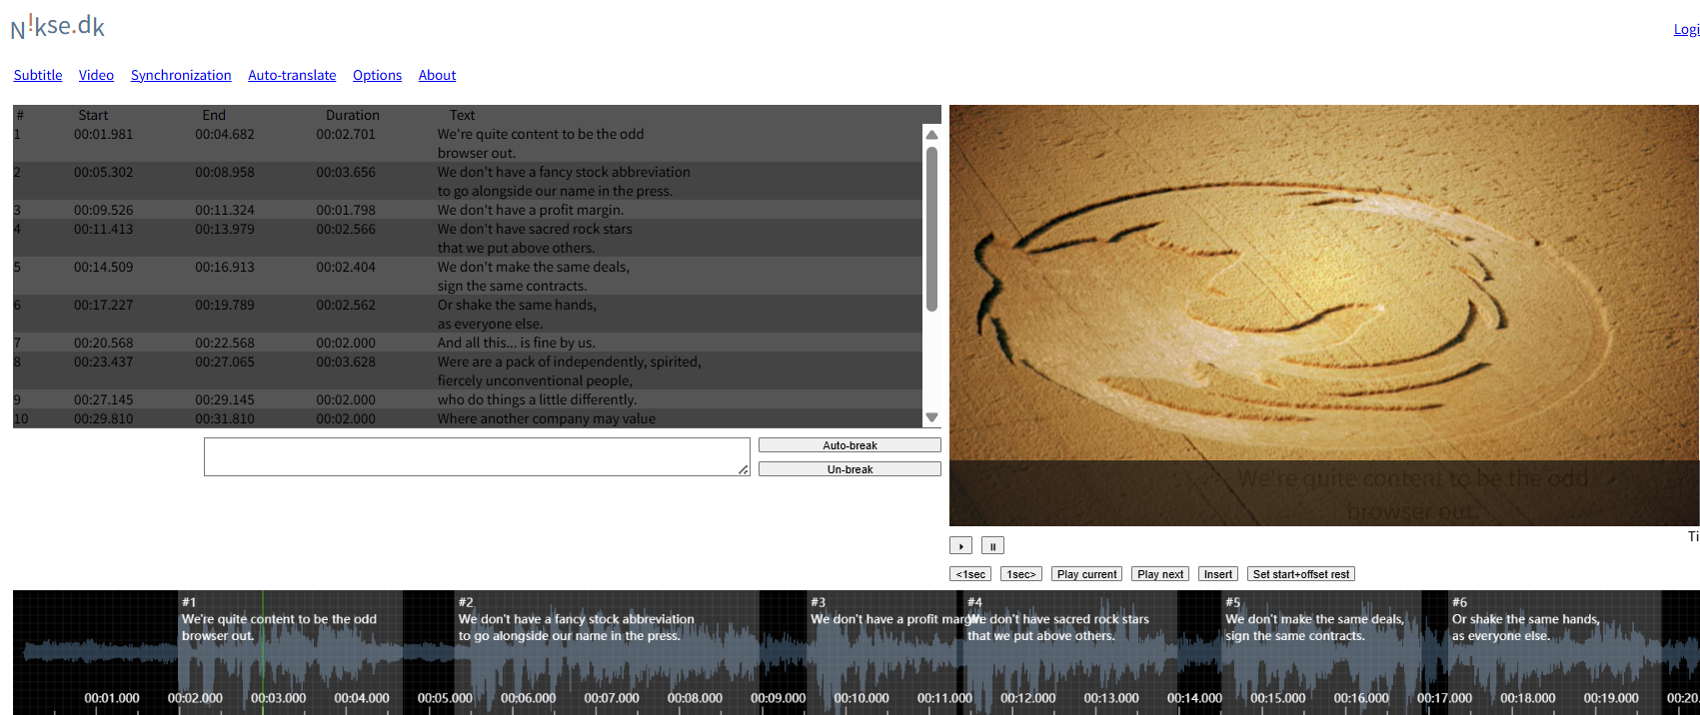Open the Auto-translate menu
The width and height of the screenshot is (1700, 715).
click(292, 75)
